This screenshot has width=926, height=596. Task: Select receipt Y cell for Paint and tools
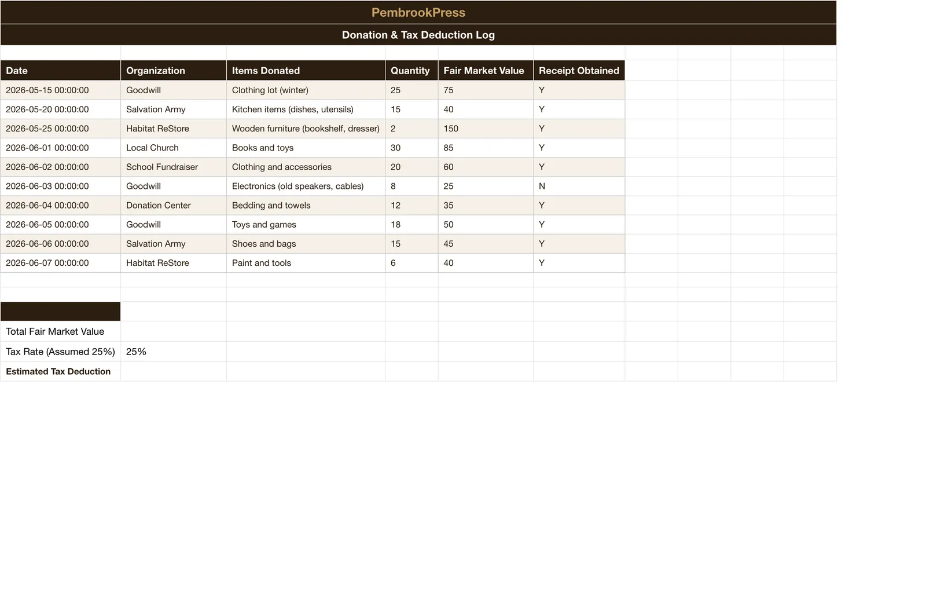579,262
